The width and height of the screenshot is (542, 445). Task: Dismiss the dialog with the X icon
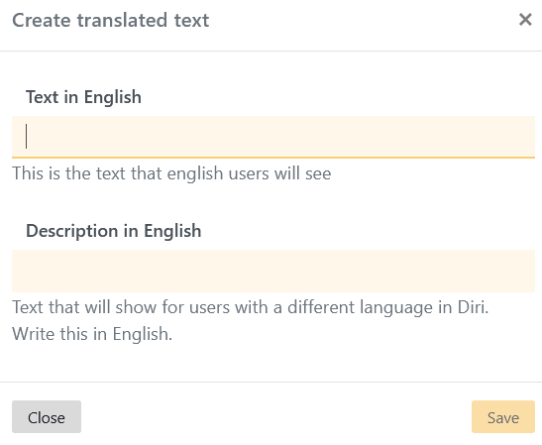(x=525, y=20)
